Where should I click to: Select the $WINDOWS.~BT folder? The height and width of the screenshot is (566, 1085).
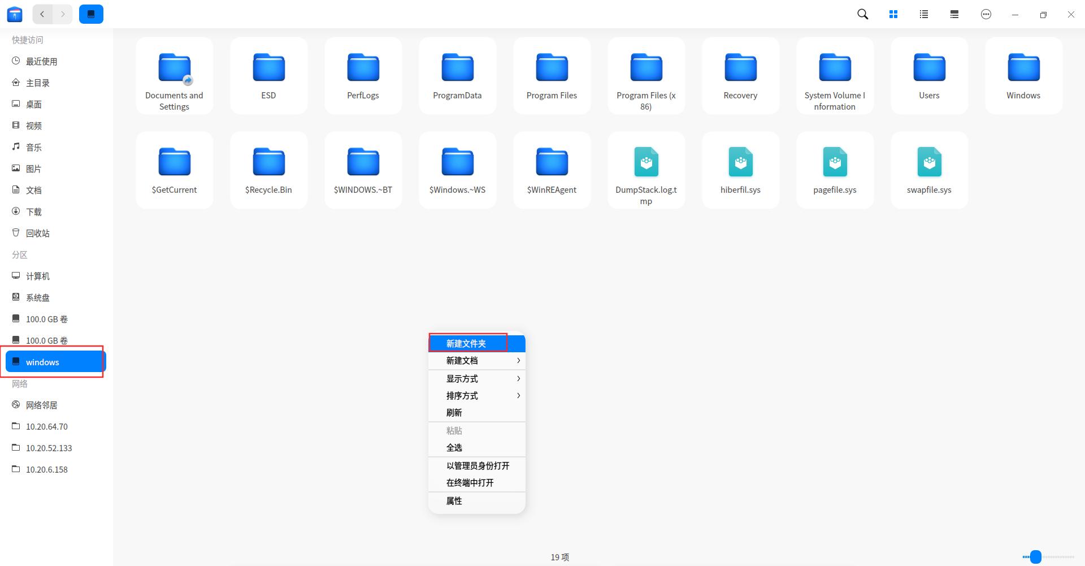coord(363,170)
